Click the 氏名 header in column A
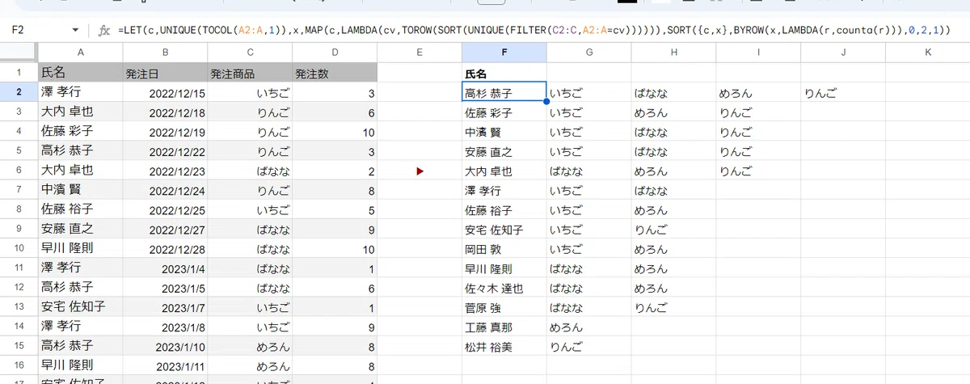Image resolution: width=970 pixels, height=384 pixels. 81,73
